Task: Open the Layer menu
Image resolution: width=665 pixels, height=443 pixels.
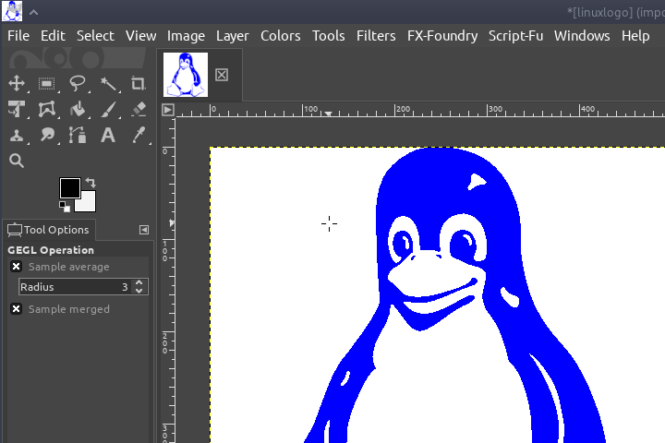Action: click(x=233, y=36)
